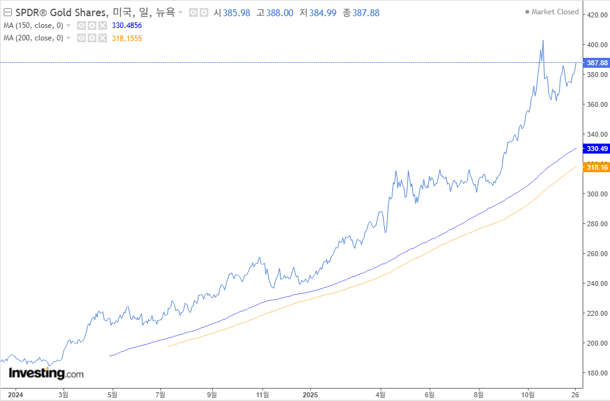Select the MA (150, close, 0) label
610x401 pixels.
[x=34, y=25]
